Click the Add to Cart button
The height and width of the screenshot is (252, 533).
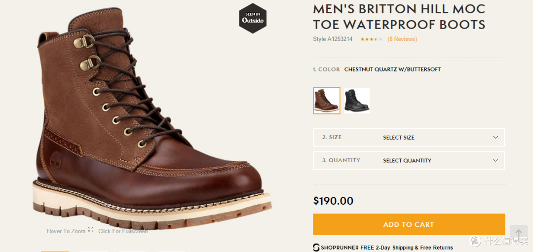pos(409,224)
